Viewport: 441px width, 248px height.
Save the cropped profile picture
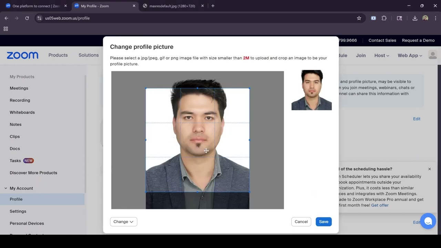click(x=324, y=222)
